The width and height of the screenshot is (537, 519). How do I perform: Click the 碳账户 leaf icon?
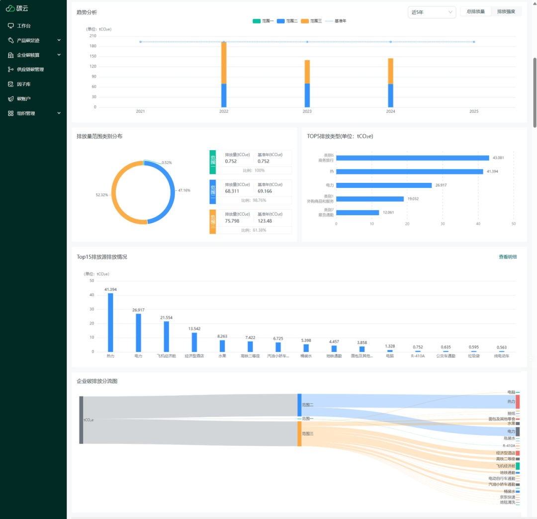[x=11, y=99]
